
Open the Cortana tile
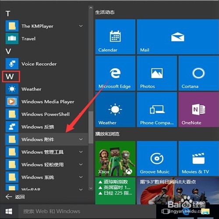(199, 73)
